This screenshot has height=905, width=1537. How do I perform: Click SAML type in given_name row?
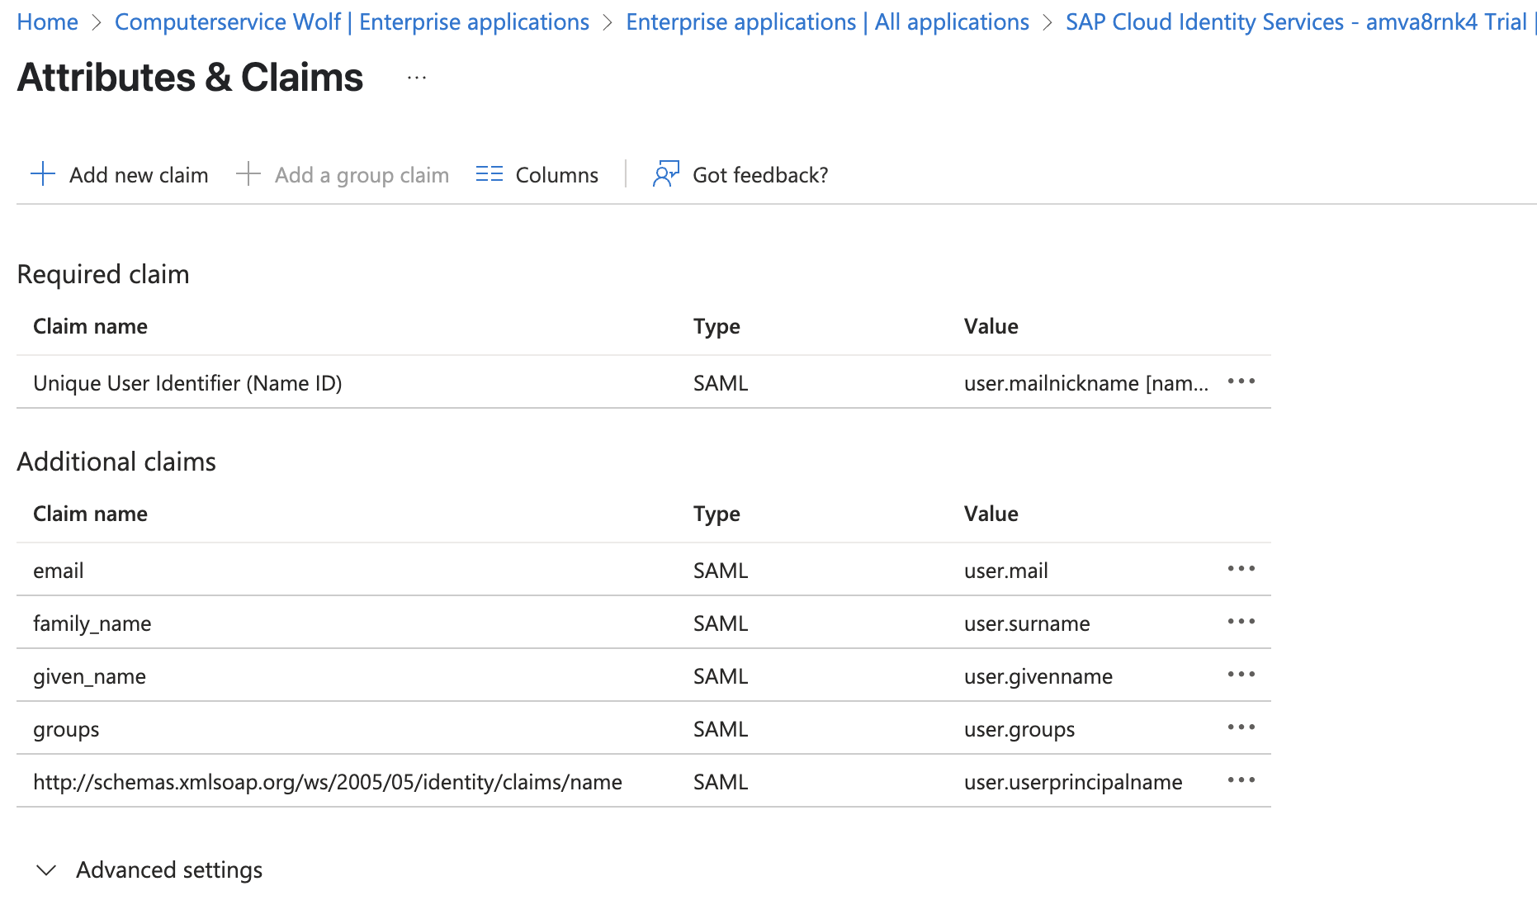[x=721, y=676]
